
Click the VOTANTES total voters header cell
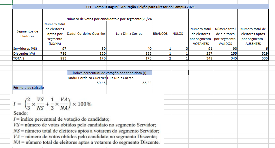tap(201, 36)
